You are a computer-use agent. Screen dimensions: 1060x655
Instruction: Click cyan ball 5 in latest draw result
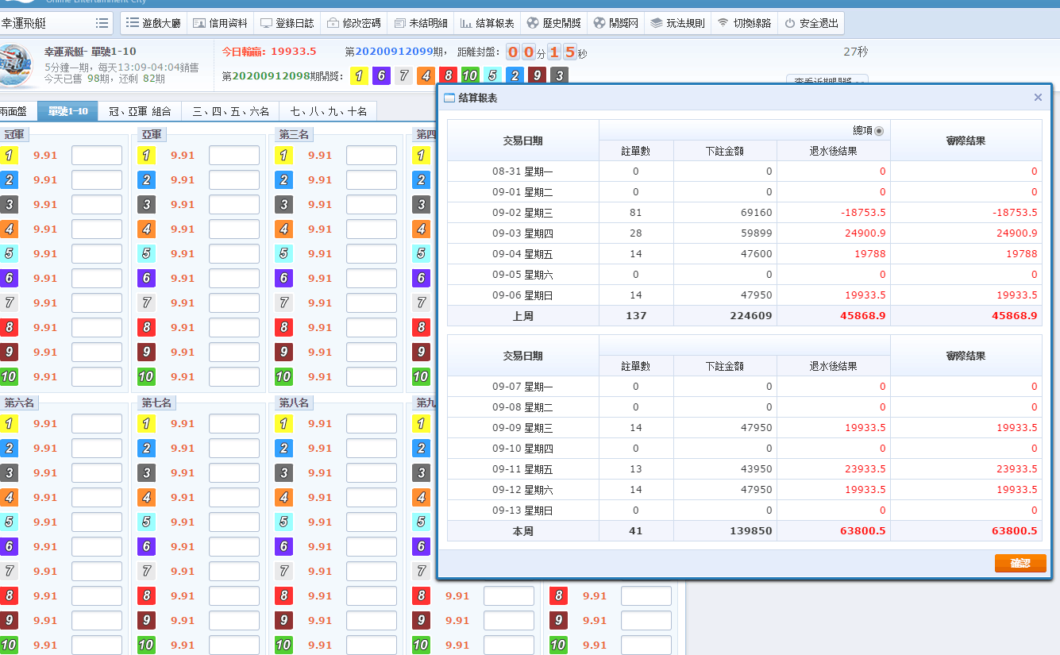coord(492,76)
